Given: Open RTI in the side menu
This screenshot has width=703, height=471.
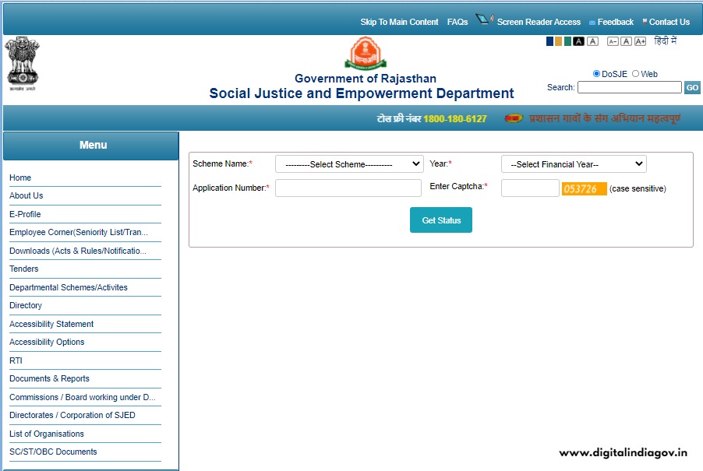Looking at the screenshot, I should tap(16, 360).
